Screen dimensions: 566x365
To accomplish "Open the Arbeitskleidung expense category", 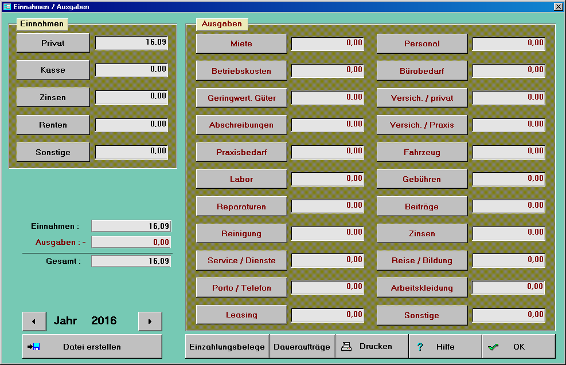I will coord(421,287).
